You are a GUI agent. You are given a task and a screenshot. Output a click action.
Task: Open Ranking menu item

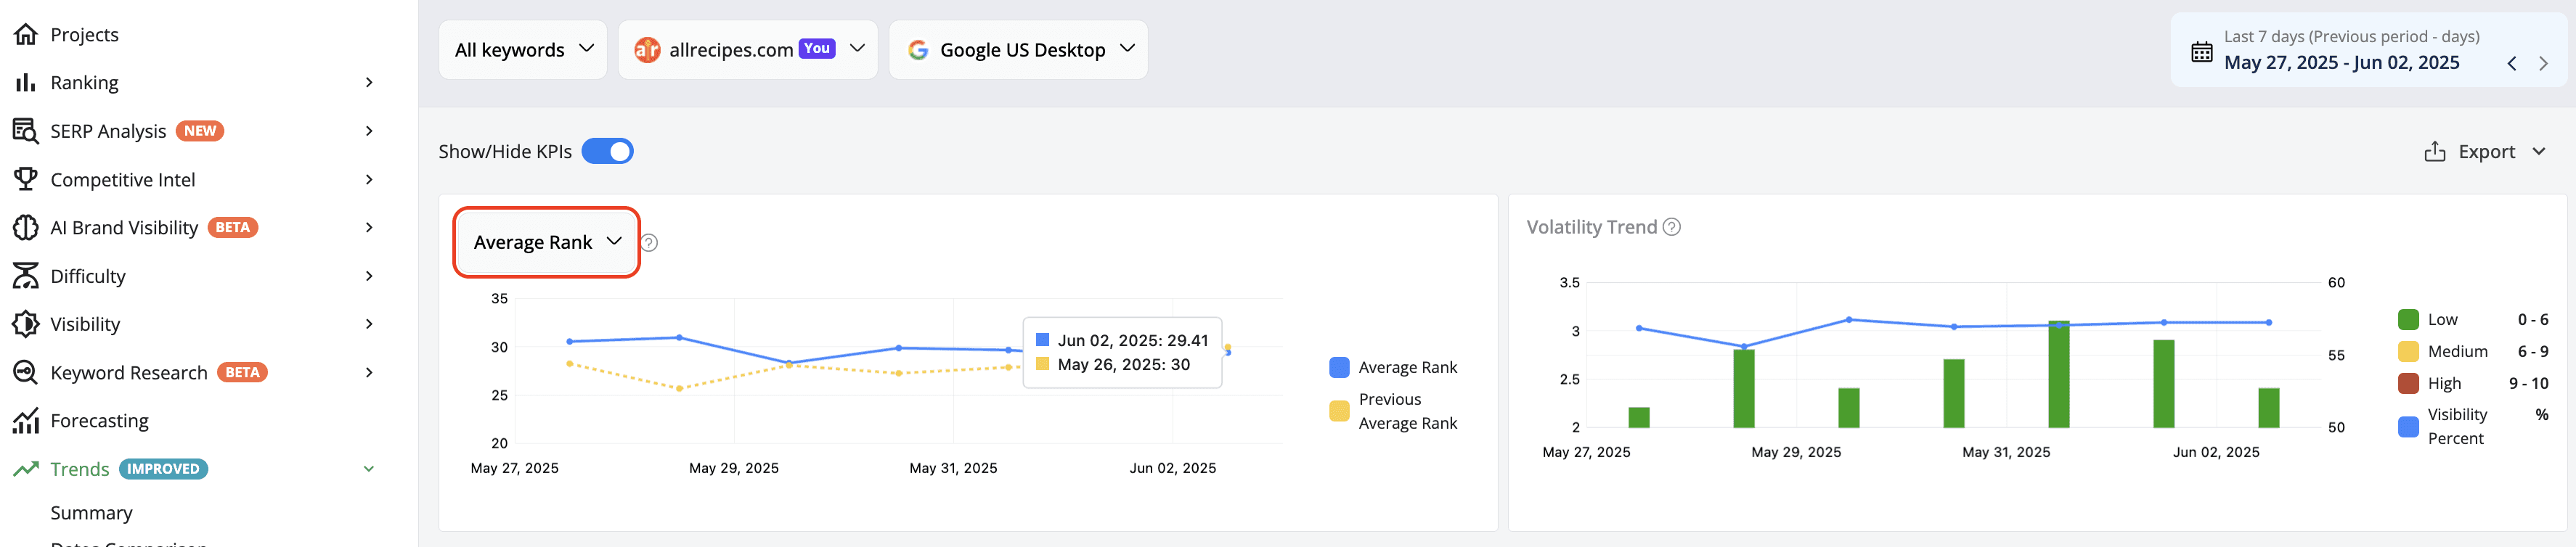(x=85, y=83)
